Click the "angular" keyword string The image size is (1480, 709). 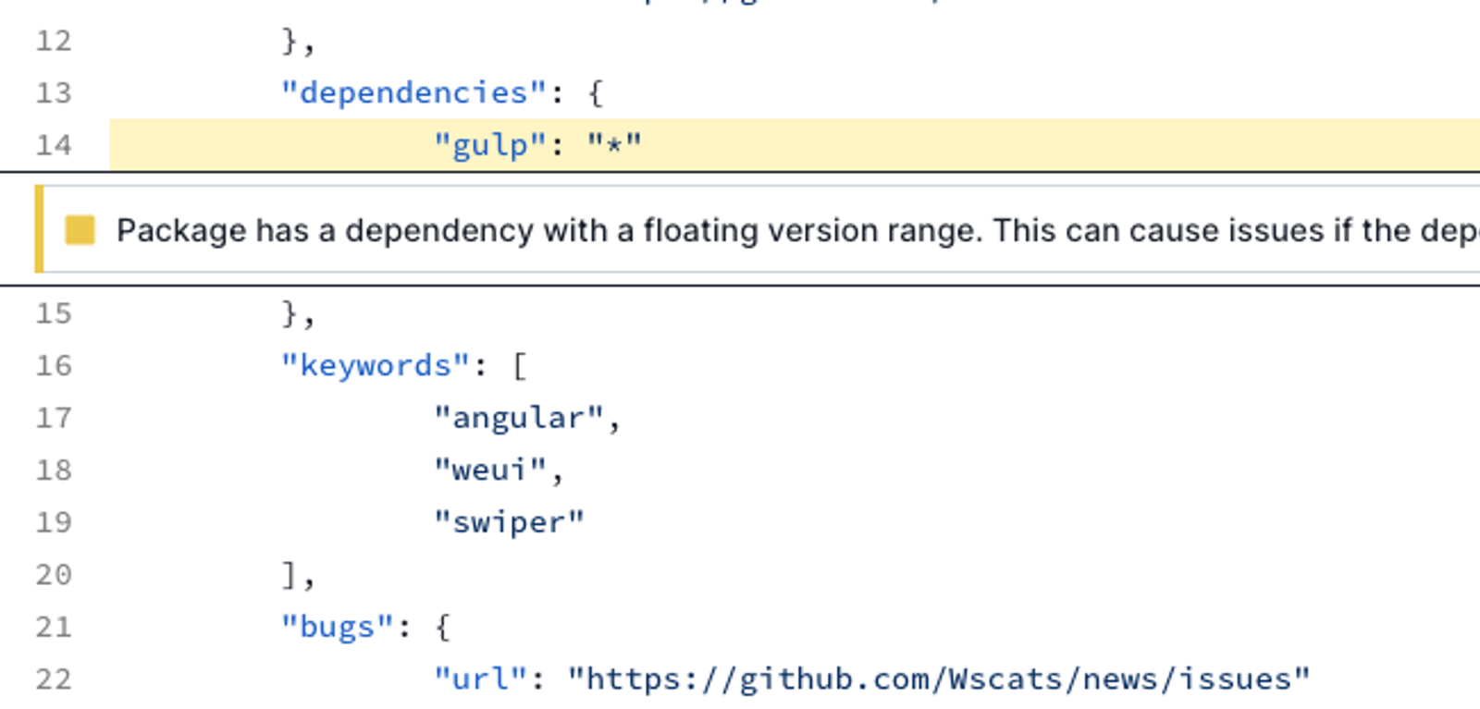tap(518, 418)
